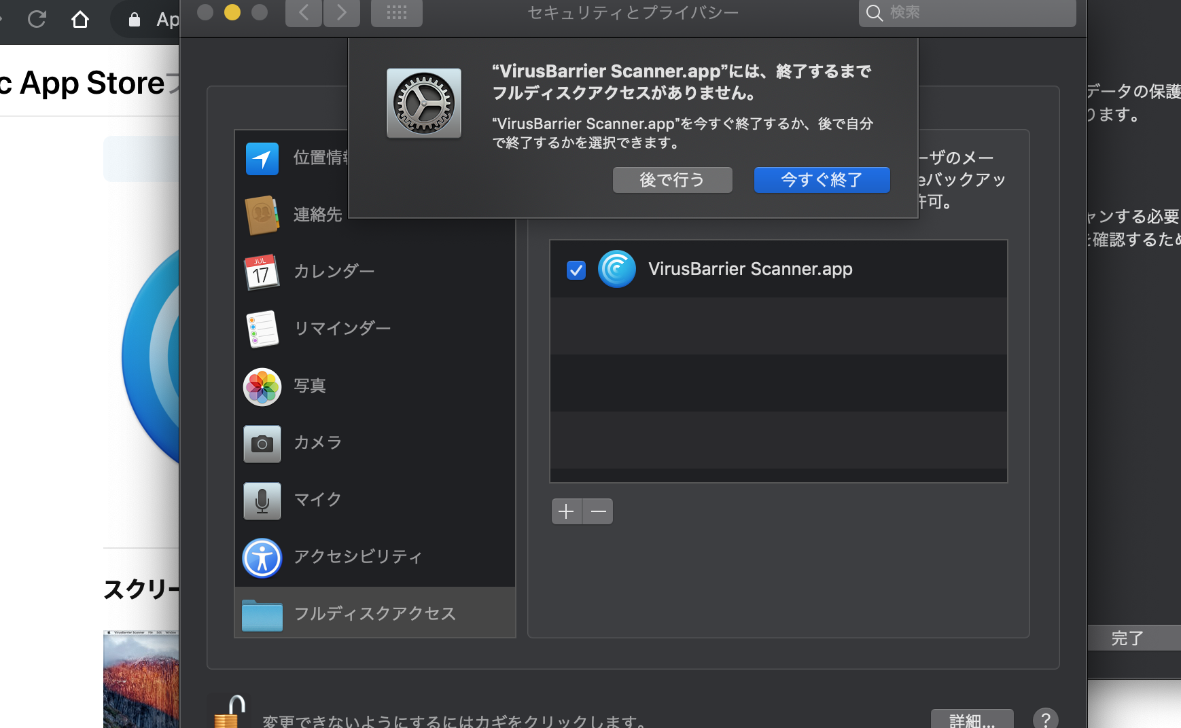
Task: Open the help question mark button
Action: click(1045, 718)
